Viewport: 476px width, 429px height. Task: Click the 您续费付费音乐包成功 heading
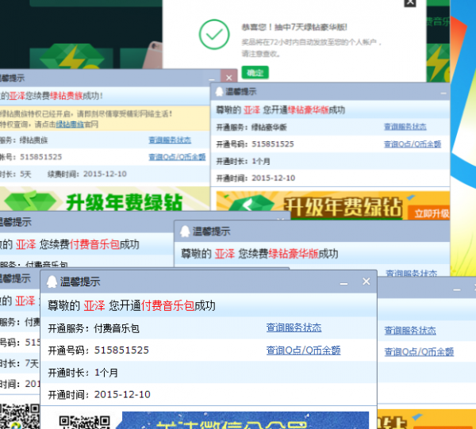pyautogui.click(x=89, y=244)
